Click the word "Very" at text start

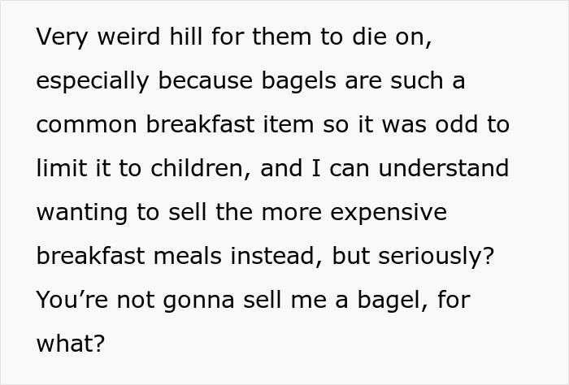point(59,37)
